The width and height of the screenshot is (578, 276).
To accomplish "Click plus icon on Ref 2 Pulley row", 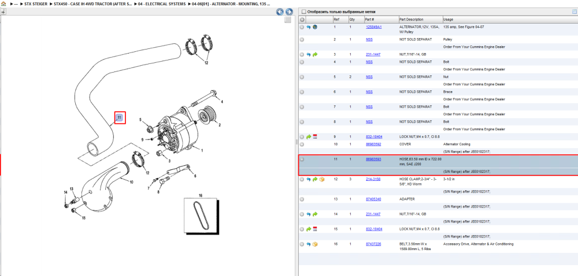I will click(x=302, y=39).
